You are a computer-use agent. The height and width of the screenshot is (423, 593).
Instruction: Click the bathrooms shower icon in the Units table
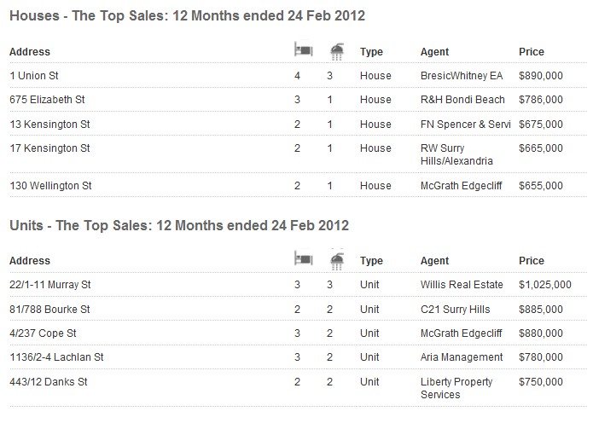click(x=336, y=260)
